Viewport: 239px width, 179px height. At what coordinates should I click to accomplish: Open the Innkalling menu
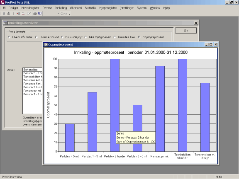pos(61,8)
